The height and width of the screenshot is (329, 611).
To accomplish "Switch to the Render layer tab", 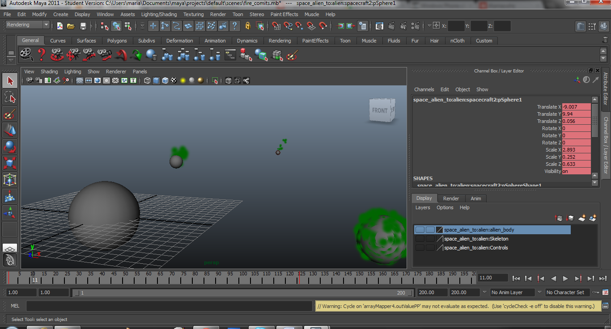I will [x=451, y=198].
